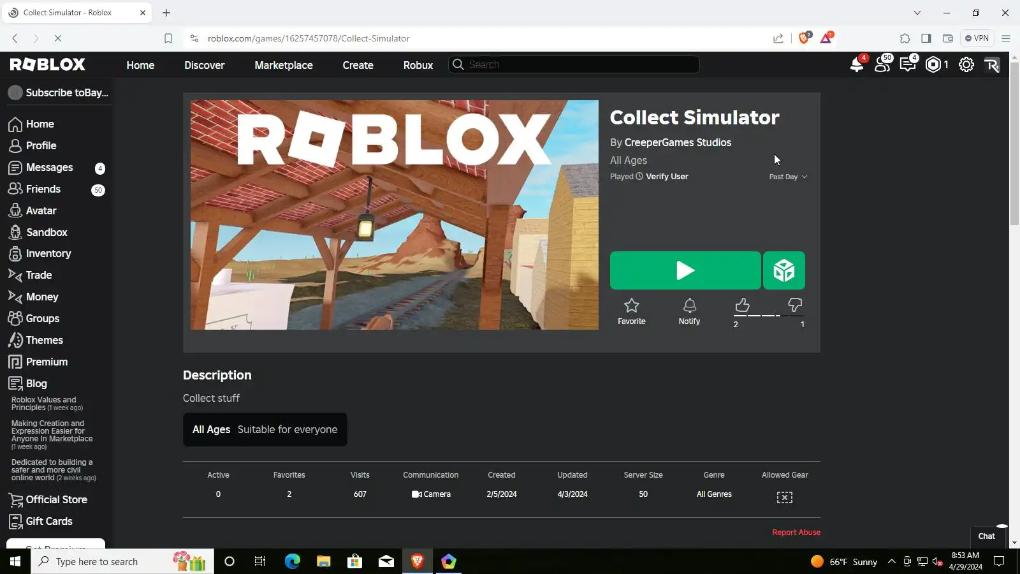The image size is (1020, 574).
Task: Launch the game with green Play button
Action: coord(685,270)
